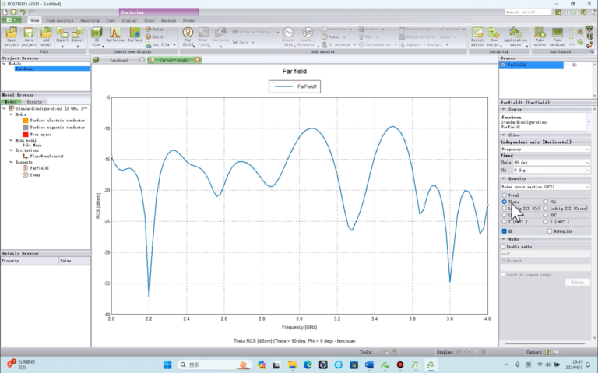Select the Phi quantity radio button
This screenshot has width=598, height=373.
546,202
